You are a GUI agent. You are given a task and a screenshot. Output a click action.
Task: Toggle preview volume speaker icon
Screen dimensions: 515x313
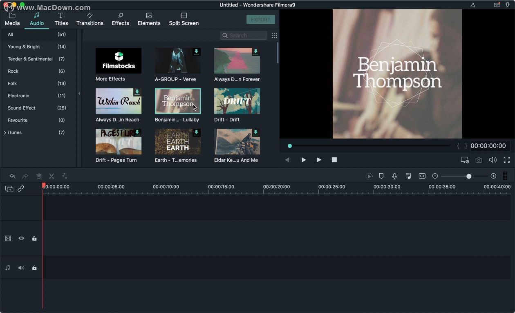[x=493, y=160]
